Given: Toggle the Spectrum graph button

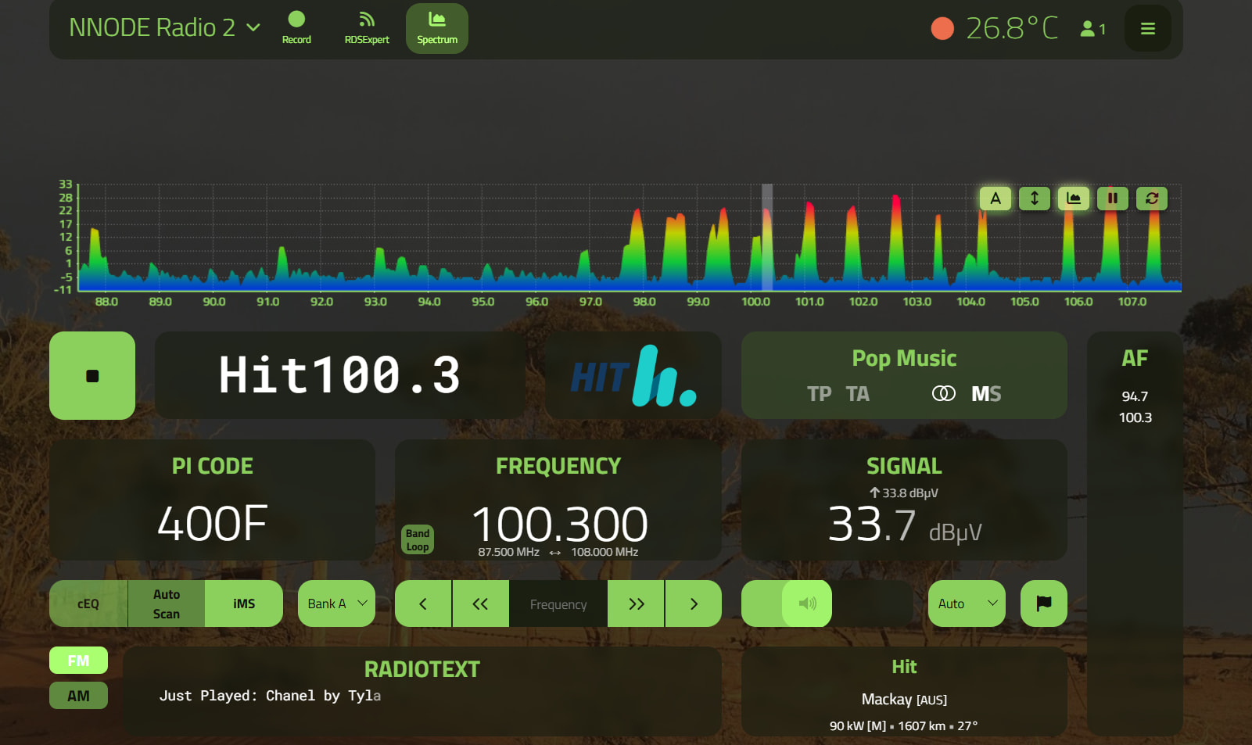Looking at the screenshot, I should point(436,27).
